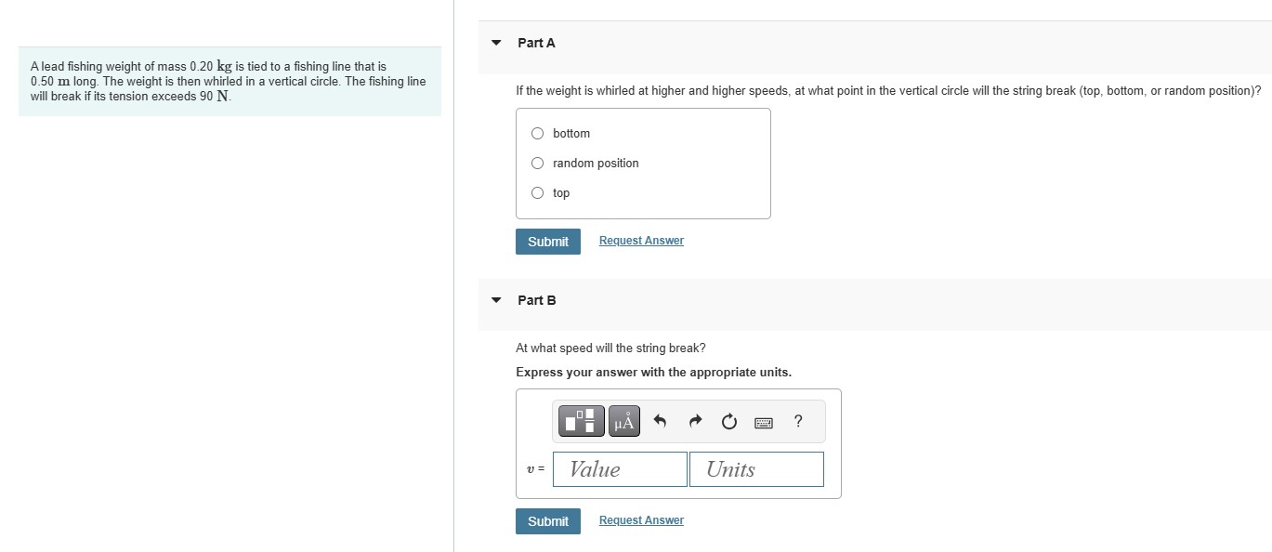Image resolution: width=1272 pixels, height=552 pixels.
Task: Reset the answer with circular arrow icon
Action: [x=729, y=422]
